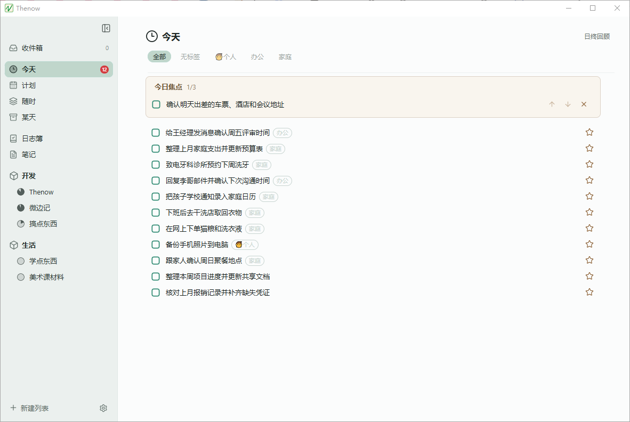Select the 家庭 filter tab
The height and width of the screenshot is (422, 630).
285,56
